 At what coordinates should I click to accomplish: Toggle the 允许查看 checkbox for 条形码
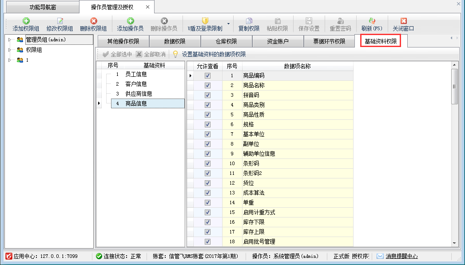(207, 163)
